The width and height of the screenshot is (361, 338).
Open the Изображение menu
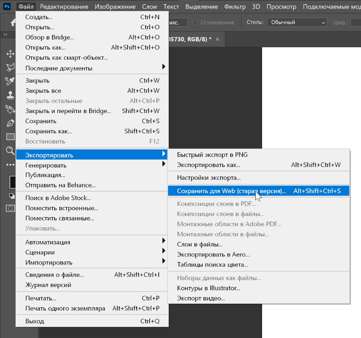click(115, 6)
